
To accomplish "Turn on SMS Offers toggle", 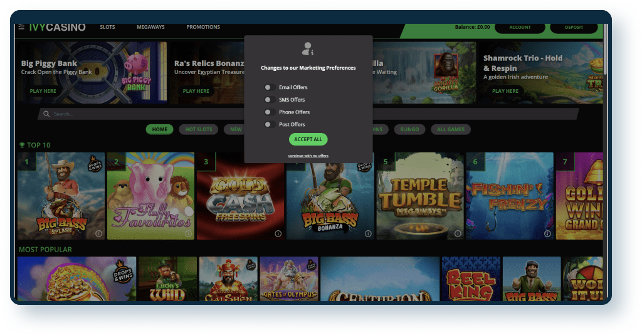I will 269,100.
